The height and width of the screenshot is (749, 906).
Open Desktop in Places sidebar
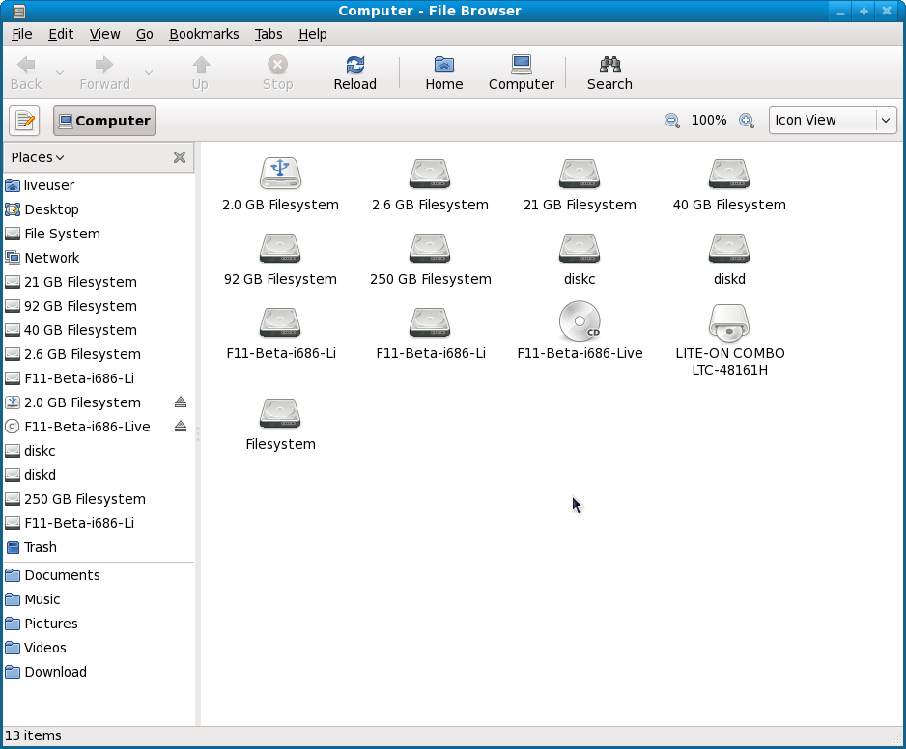(x=99, y=209)
